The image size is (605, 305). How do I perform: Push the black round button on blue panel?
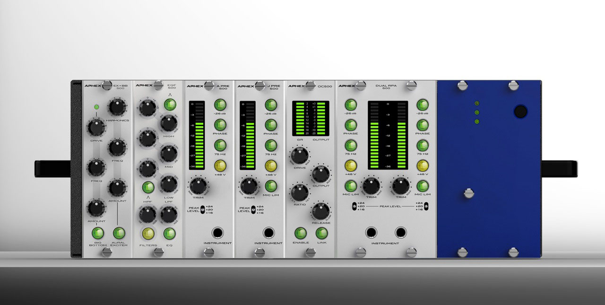pos(520,112)
